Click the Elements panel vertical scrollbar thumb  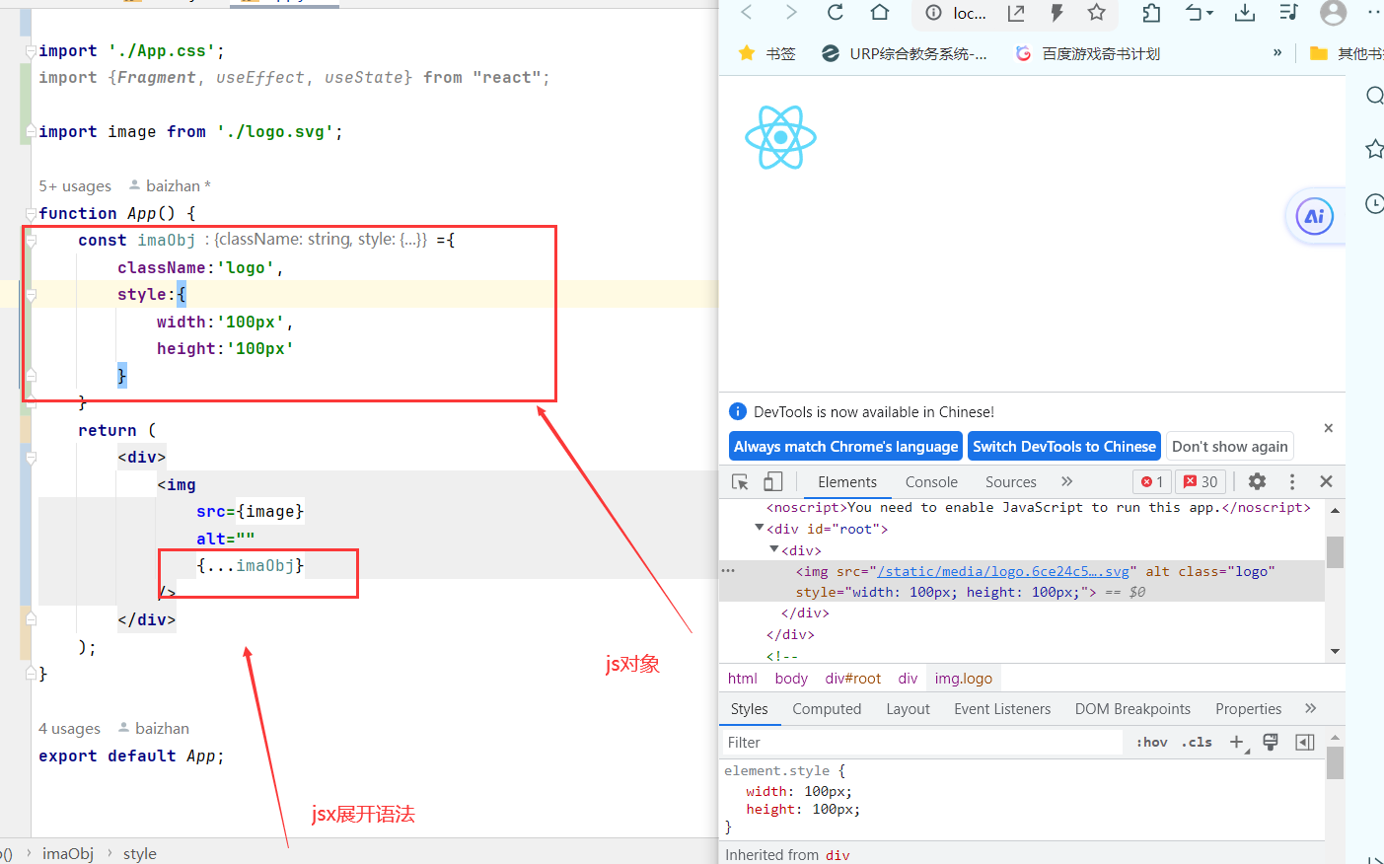1335,552
